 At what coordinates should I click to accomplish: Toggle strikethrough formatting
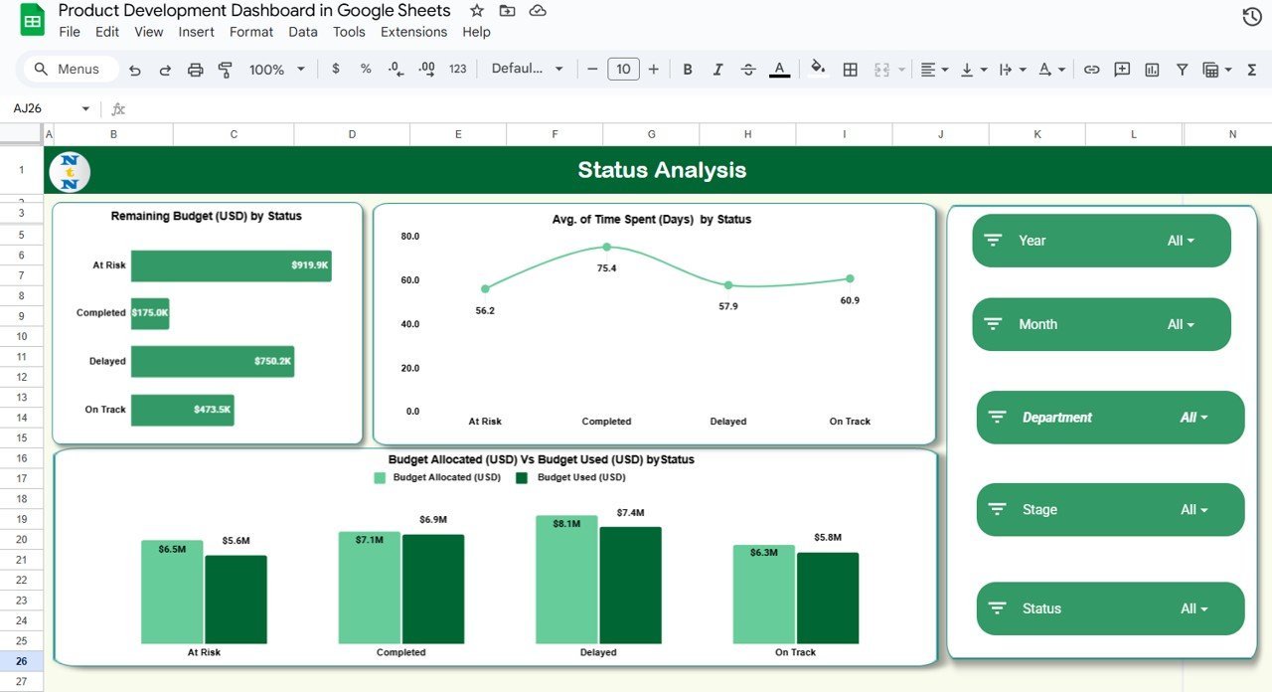point(748,69)
